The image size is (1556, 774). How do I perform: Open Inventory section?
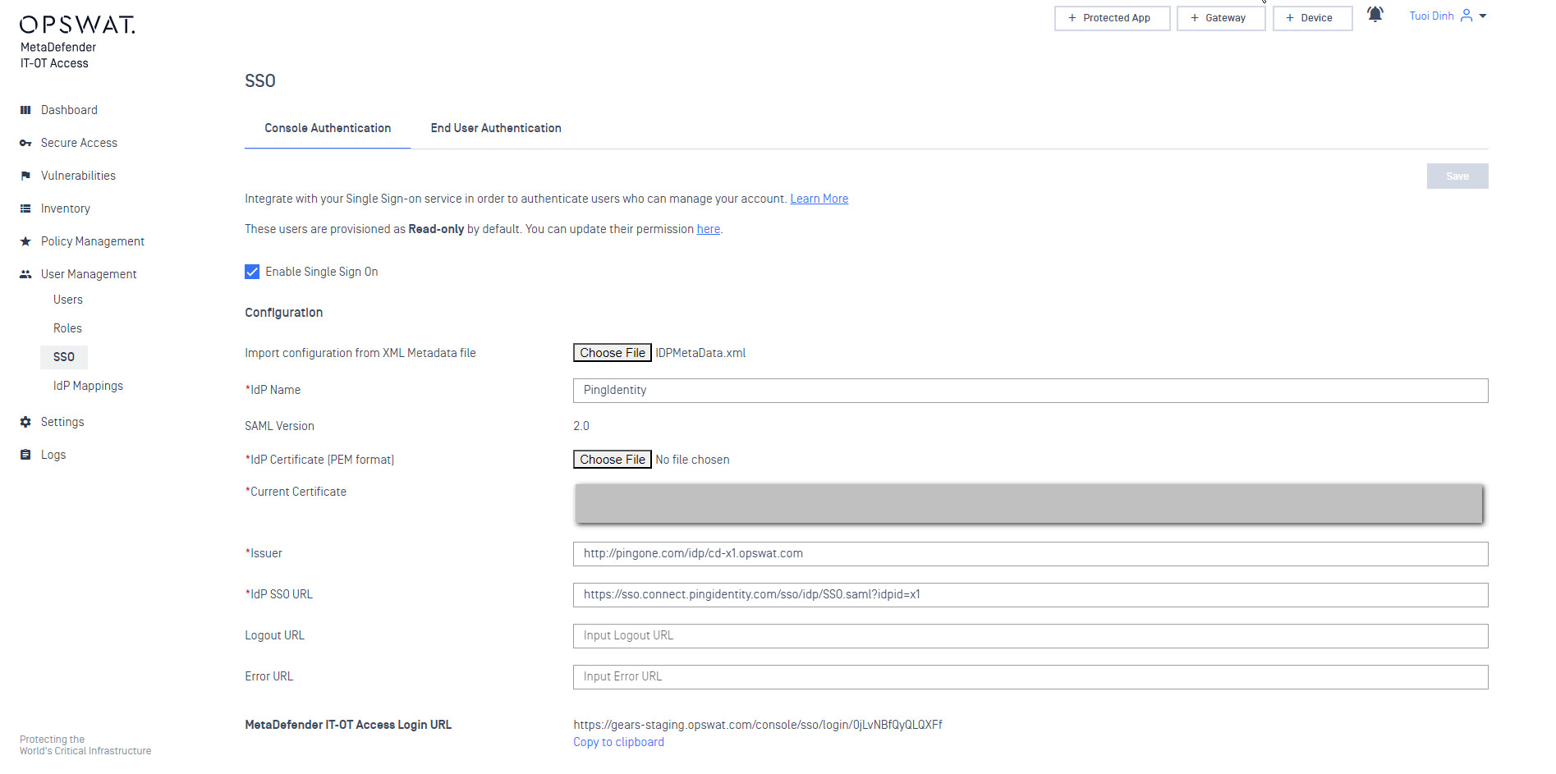66,208
